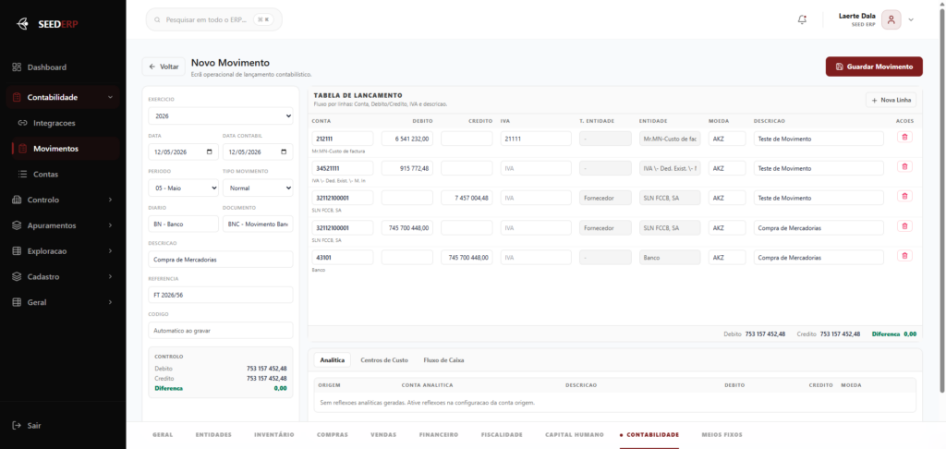Go to Dashboard in the sidebar

click(64, 67)
